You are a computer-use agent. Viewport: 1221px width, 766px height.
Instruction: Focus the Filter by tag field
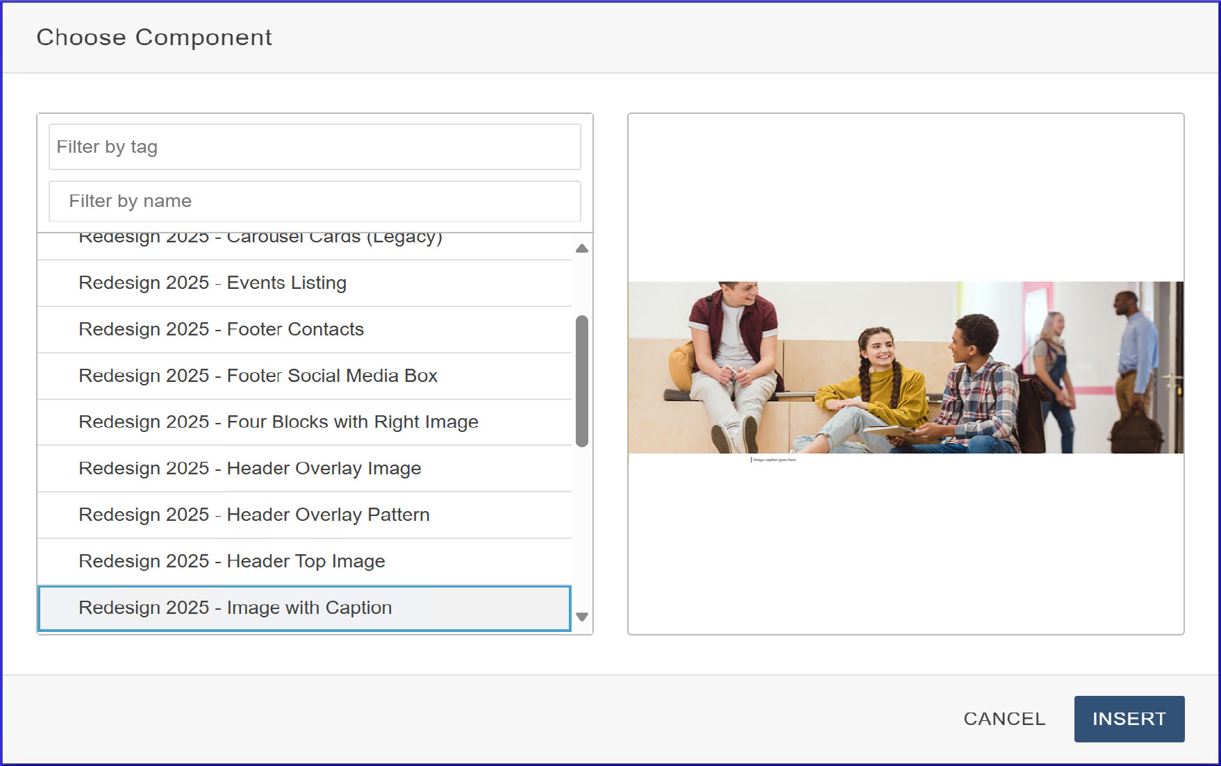coord(315,147)
